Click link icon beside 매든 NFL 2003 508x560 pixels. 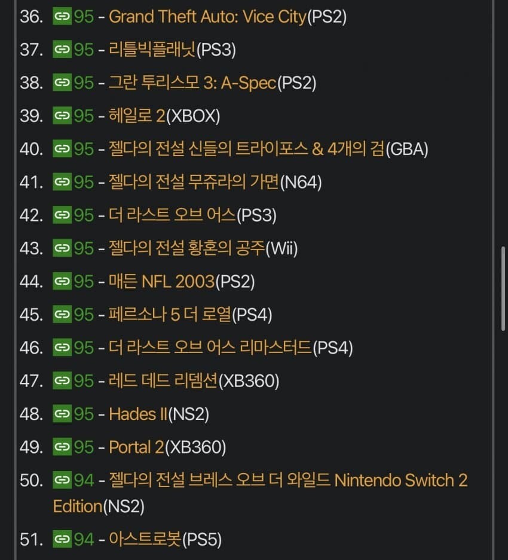click(62, 281)
